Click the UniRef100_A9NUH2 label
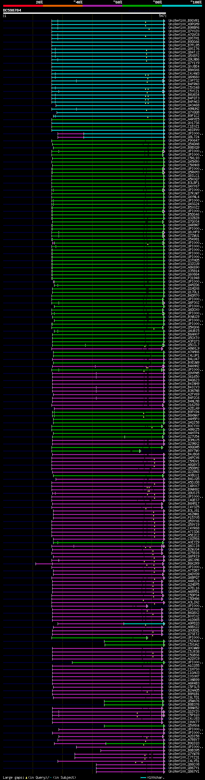205x780 pixels. click(184, 109)
